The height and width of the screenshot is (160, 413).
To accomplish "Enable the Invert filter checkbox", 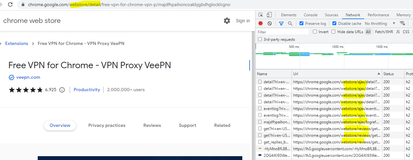I will pos(315,32).
